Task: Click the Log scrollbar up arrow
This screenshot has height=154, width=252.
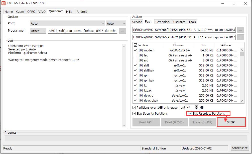Action: coord(124,46)
